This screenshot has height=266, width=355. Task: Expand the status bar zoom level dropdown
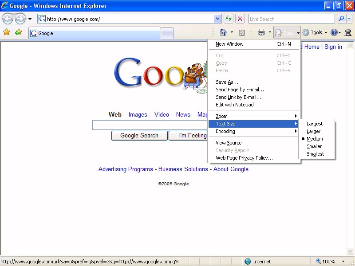click(x=343, y=262)
